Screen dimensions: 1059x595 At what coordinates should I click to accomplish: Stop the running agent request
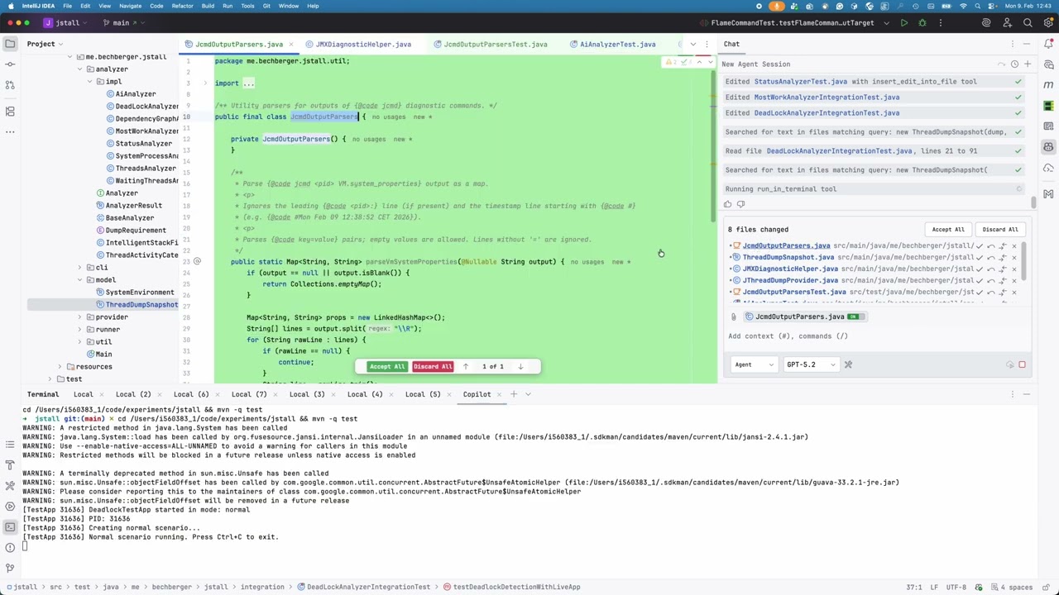pos(1022,364)
